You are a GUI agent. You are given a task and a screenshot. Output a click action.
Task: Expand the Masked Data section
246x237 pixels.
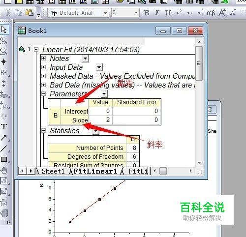43,76
